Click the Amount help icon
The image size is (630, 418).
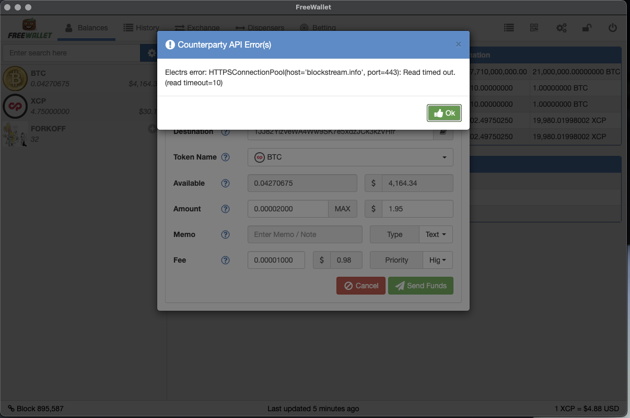coord(225,209)
